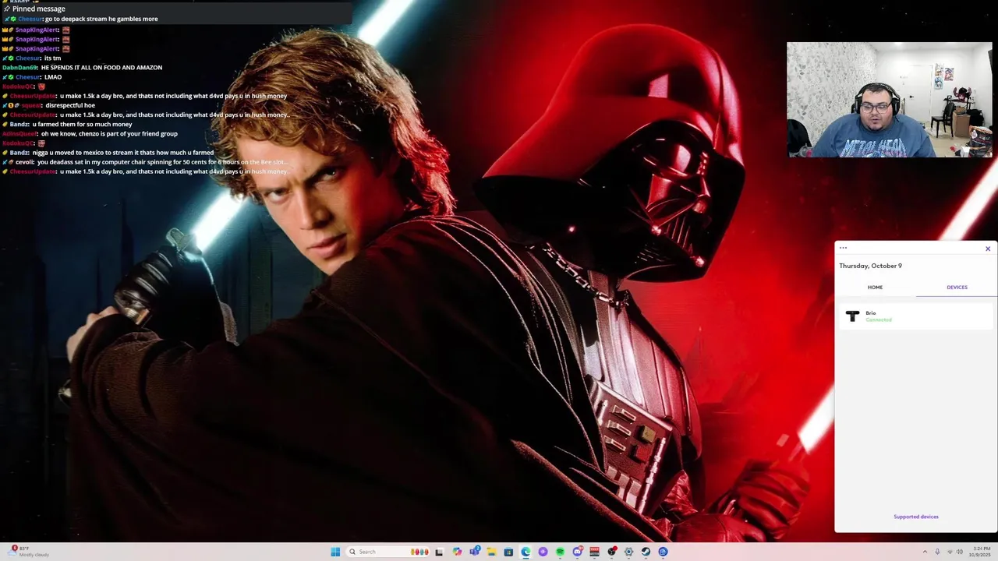Image resolution: width=998 pixels, height=561 pixels.
Task: Open Steam from the taskbar
Action: pyautogui.click(x=646, y=552)
